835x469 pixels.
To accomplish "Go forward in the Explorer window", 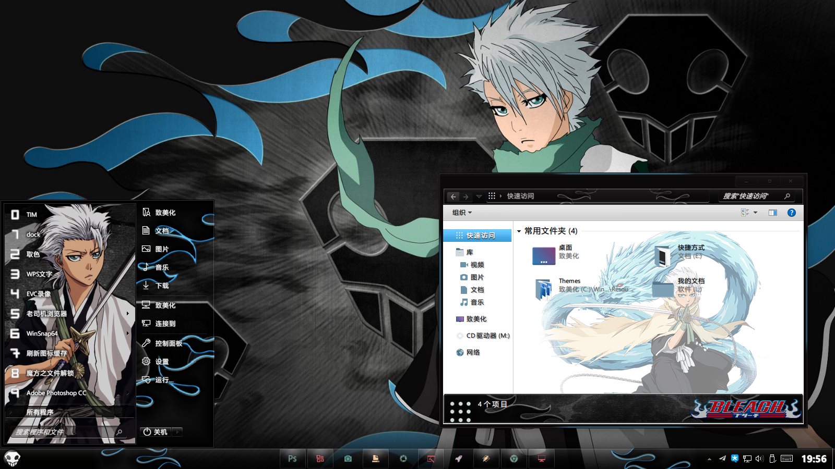I will (x=466, y=196).
